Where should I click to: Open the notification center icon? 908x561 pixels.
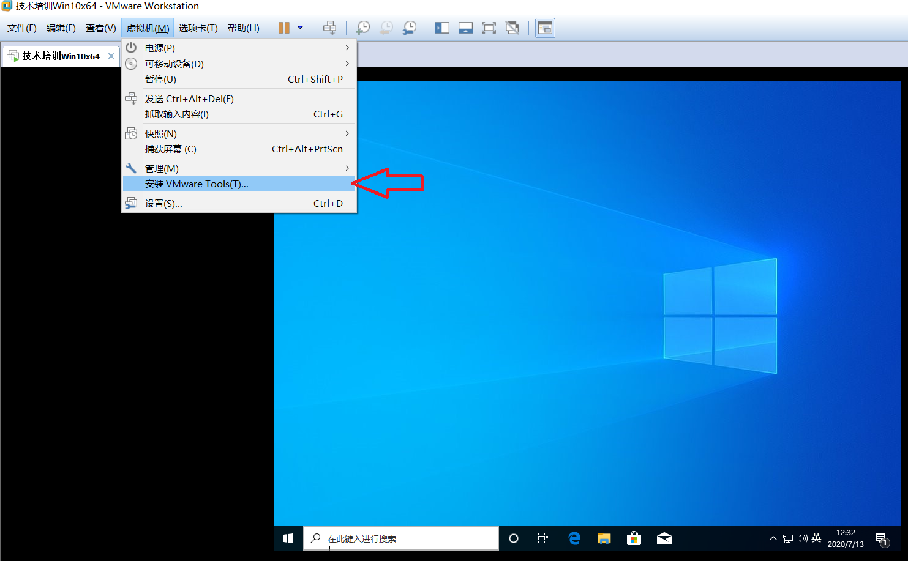coord(882,539)
